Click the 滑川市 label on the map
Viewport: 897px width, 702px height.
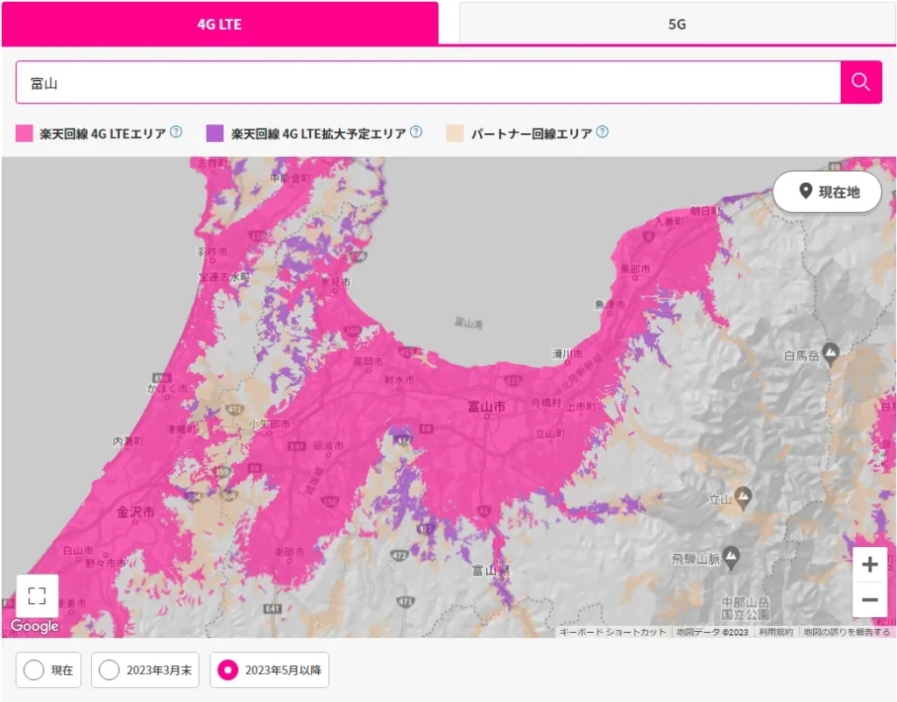[x=568, y=355]
